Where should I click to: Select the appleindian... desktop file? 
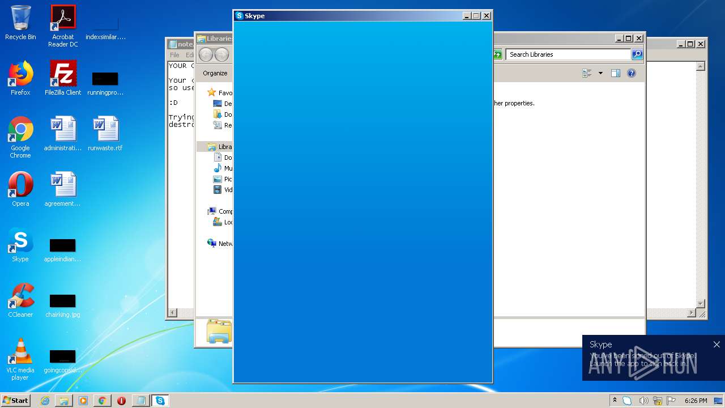63,249
